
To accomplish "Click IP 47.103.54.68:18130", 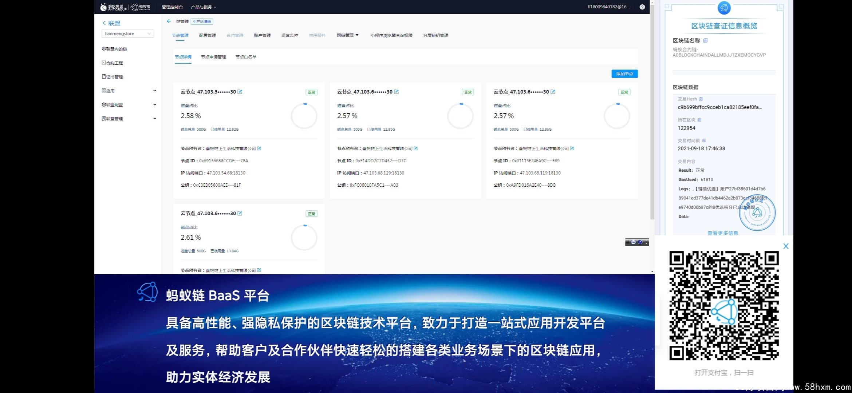I will [226, 173].
